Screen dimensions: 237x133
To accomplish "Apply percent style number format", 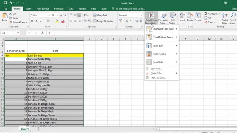I will click(x=127, y=21).
